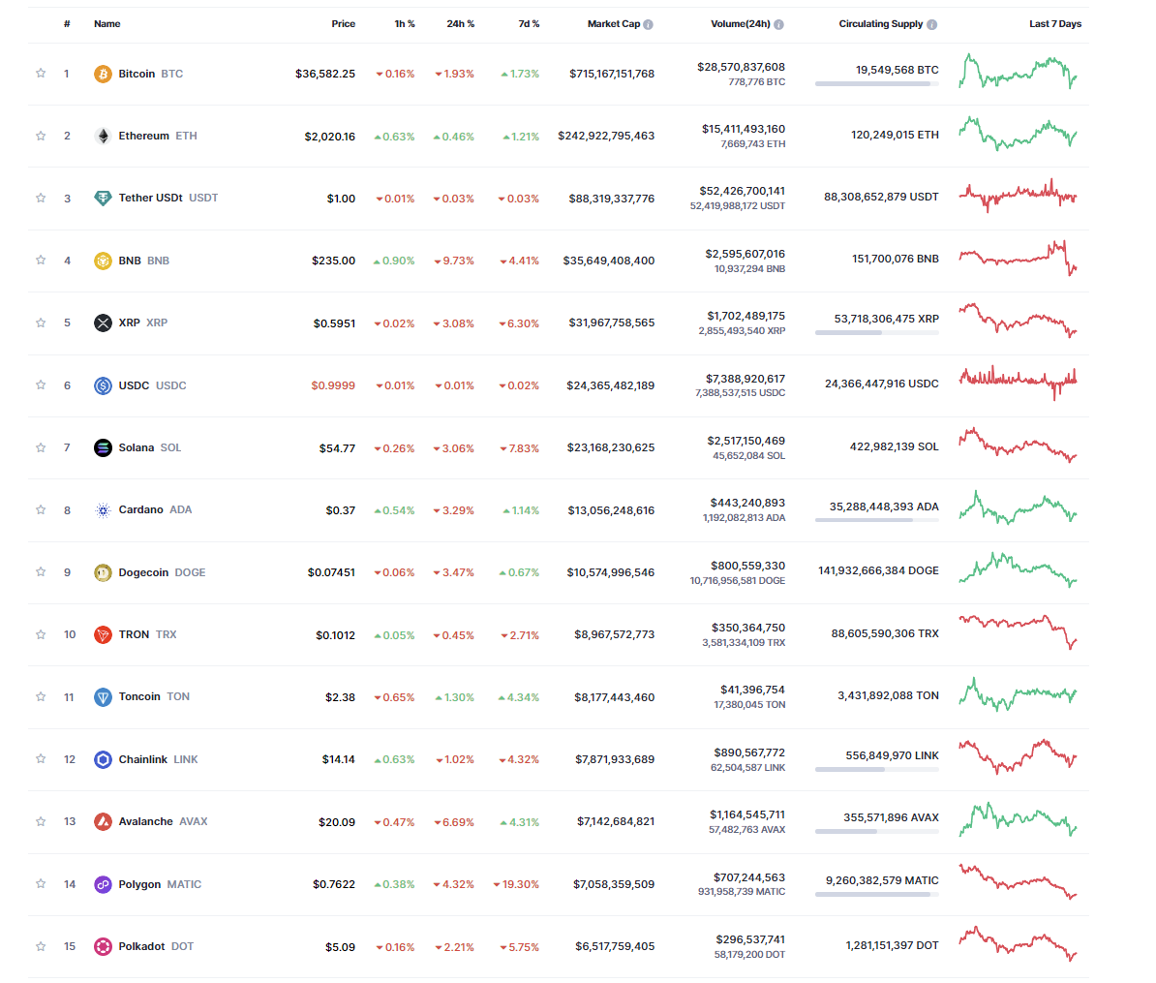Viewport: 1156px width, 983px height.
Task: Click the Ethereum diamond logo icon
Action: (x=103, y=136)
